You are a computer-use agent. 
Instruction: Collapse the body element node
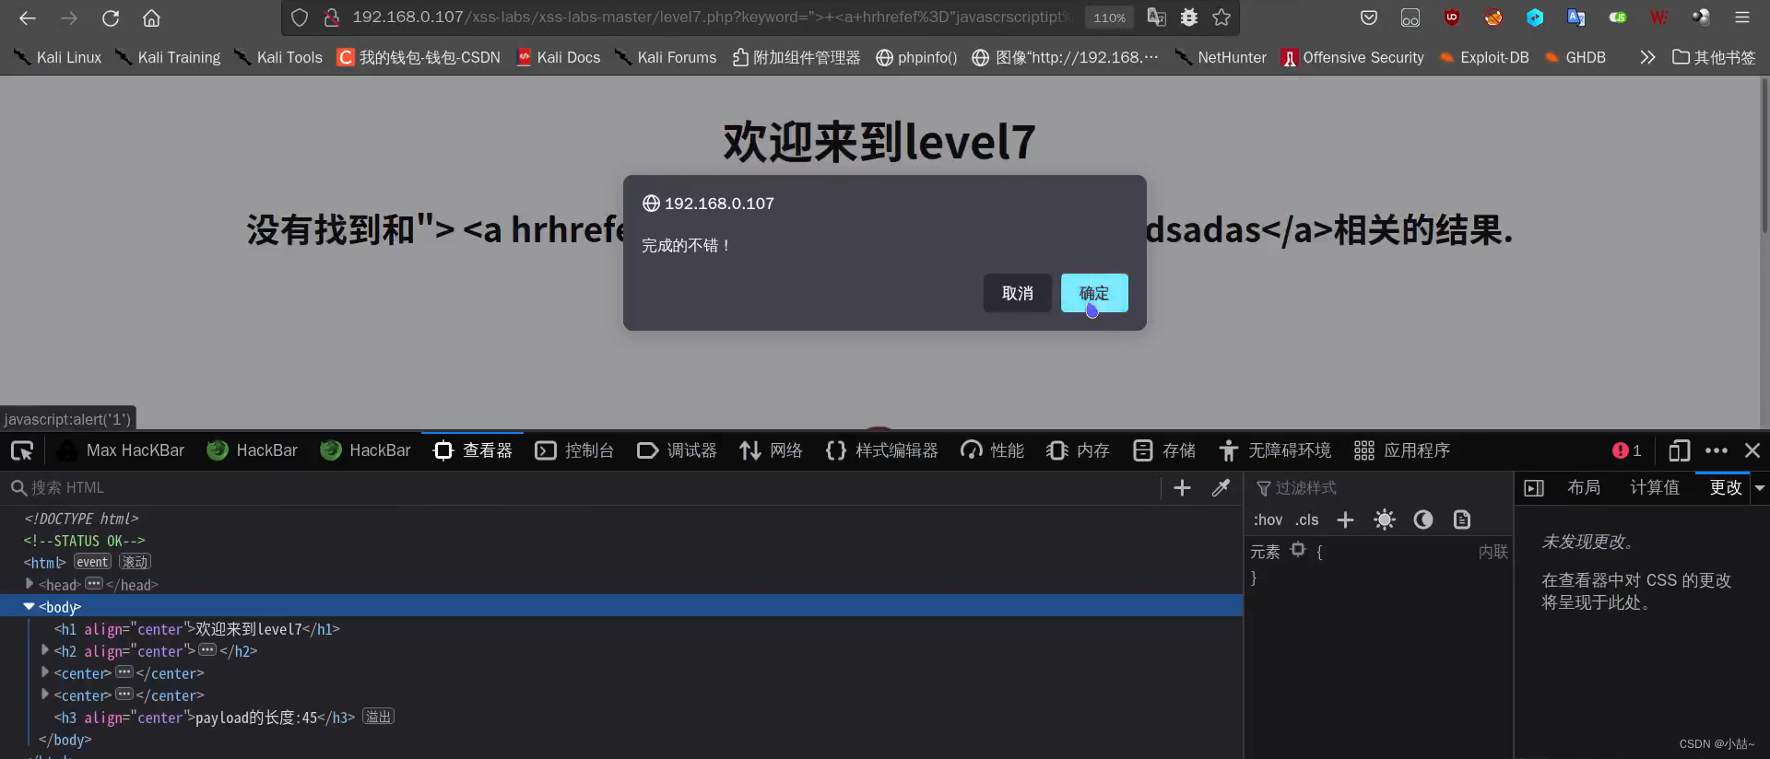point(29,606)
